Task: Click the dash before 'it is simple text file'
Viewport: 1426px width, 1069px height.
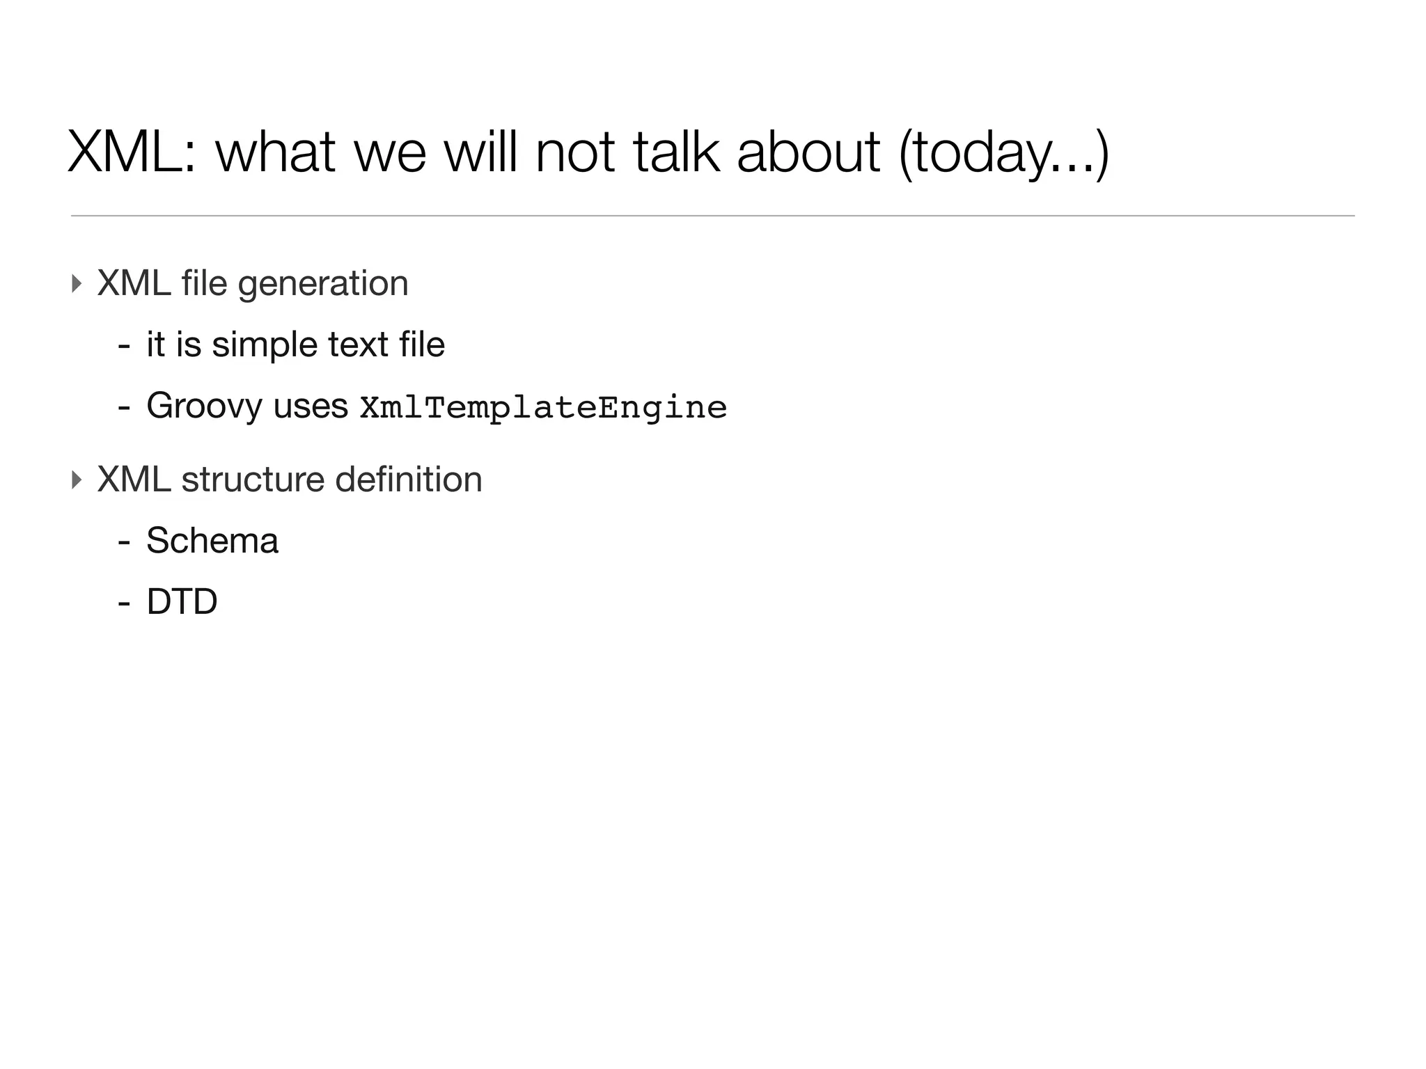Action: click(x=124, y=346)
